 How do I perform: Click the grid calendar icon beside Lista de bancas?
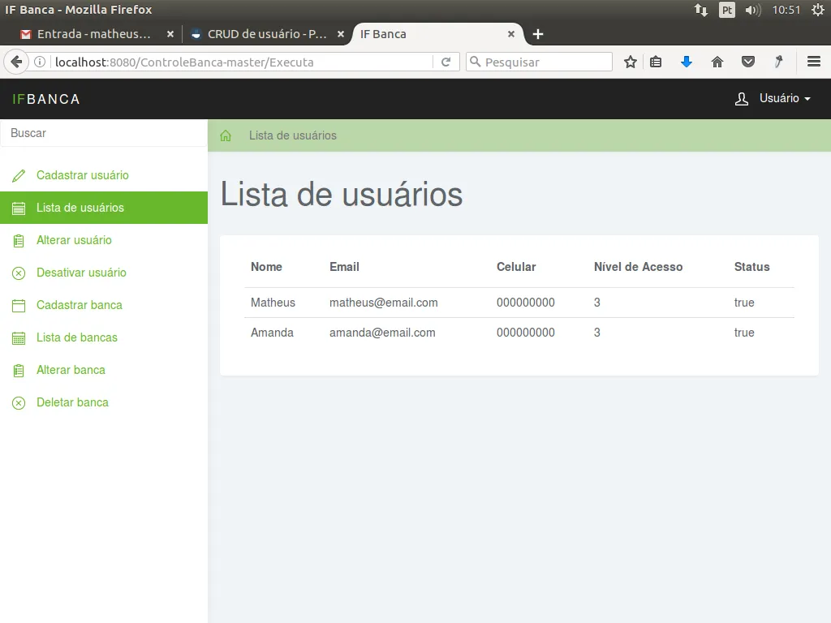tap(19, 338)
